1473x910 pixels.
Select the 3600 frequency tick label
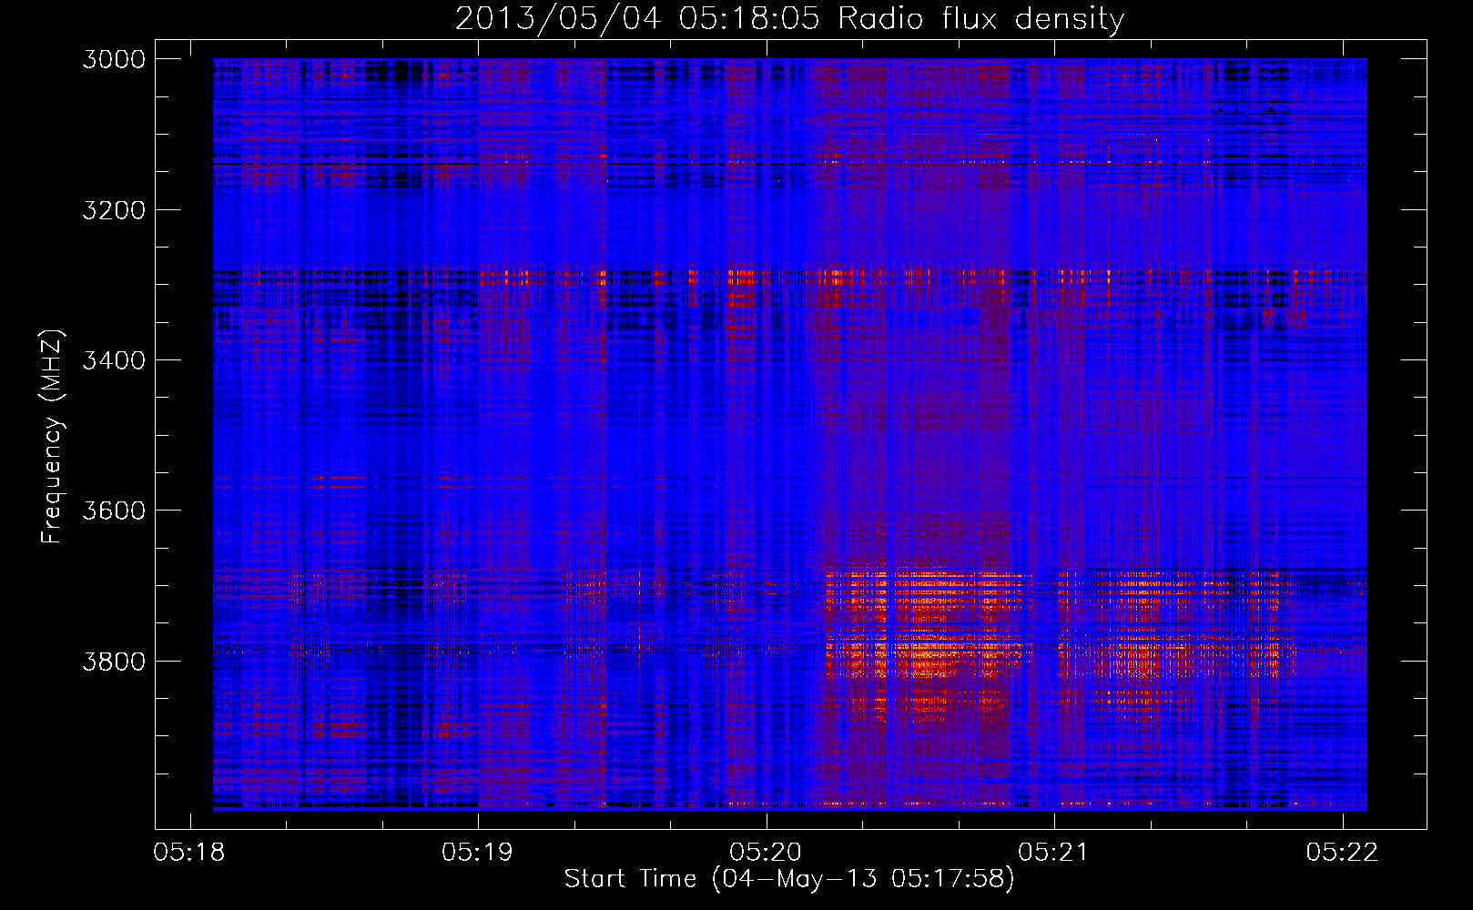coord(114,511)
